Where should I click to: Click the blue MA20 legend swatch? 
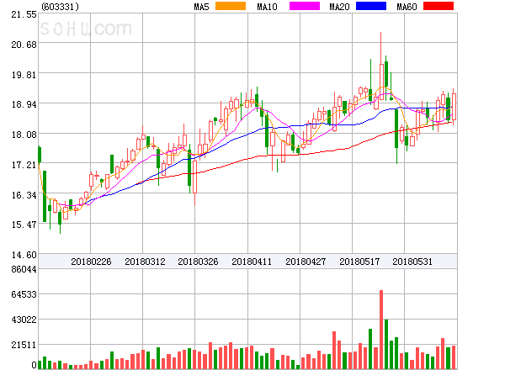371,6
